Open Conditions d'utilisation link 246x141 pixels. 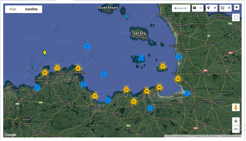(x=231, y=136)
